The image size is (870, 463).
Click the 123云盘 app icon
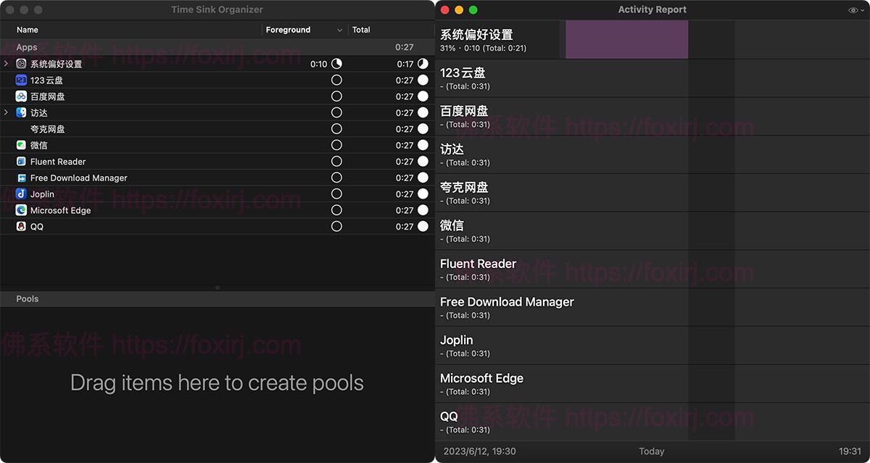[20, 80]
